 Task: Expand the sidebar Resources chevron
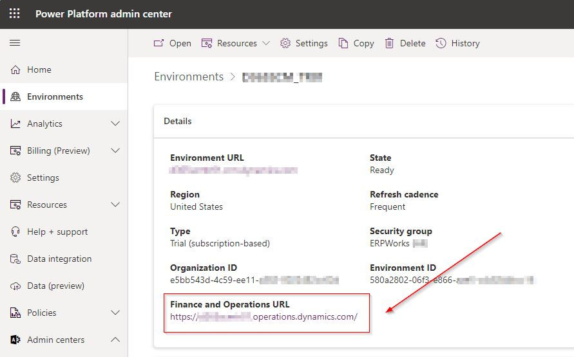click(115, 205)
